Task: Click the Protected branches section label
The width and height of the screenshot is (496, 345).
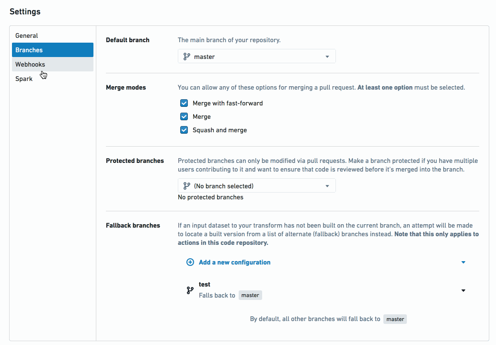Action: click(135, 161)
